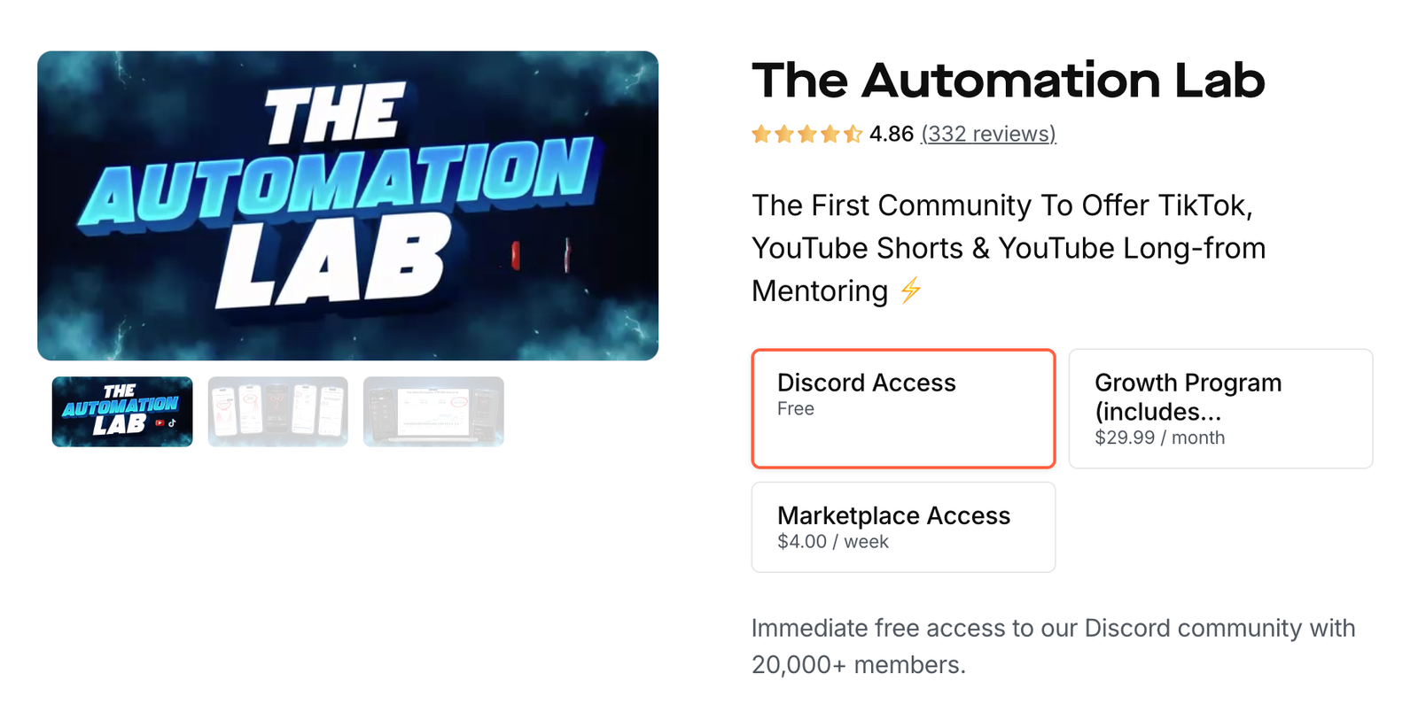1418x712 pixels.
Task: Select the Automation Lab logo thumbnail
Action: (121, 412)
